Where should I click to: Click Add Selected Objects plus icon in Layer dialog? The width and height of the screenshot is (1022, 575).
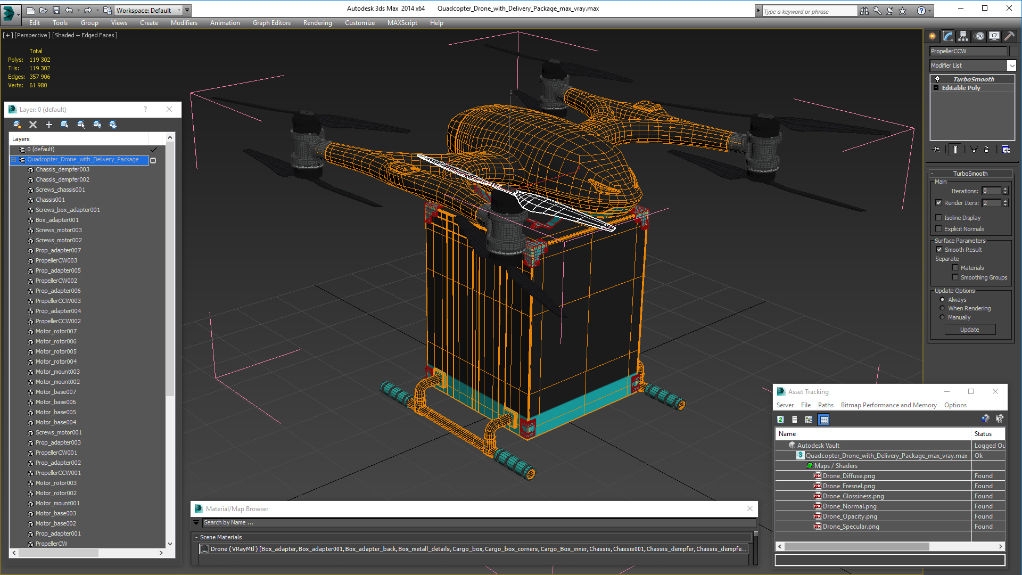(49, 125)
